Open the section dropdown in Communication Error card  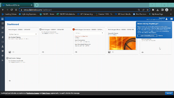pos(89,33)
